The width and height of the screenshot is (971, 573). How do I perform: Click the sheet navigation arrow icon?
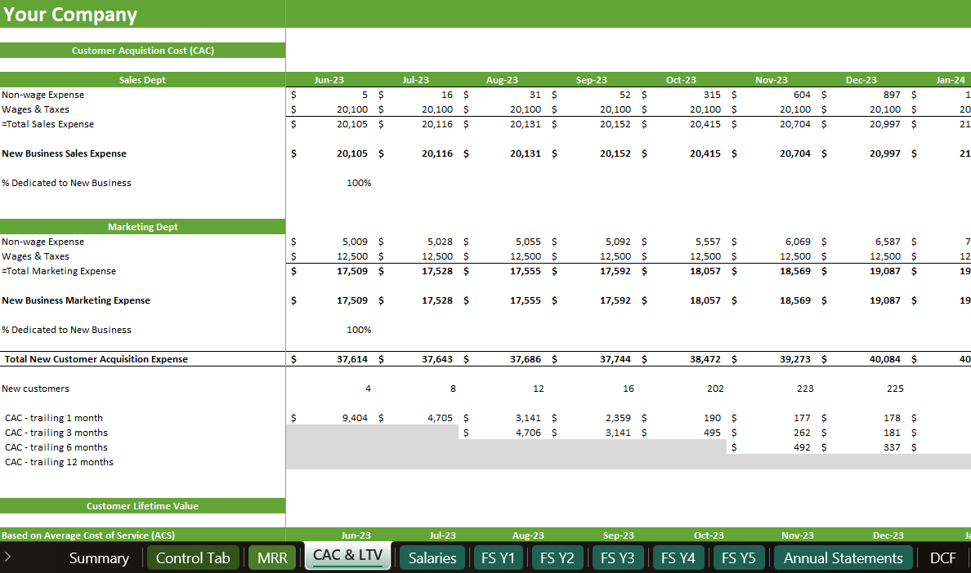[x=8, y=557]
